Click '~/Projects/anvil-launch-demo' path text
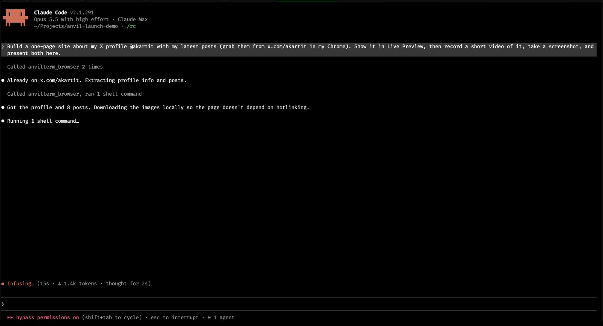Image resolution: width=603 pixels, height=326 pixels. (x=76, y=26)
